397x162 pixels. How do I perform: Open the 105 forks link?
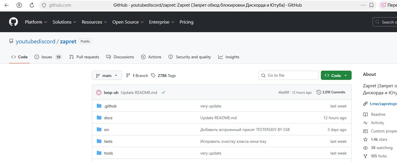379,156
